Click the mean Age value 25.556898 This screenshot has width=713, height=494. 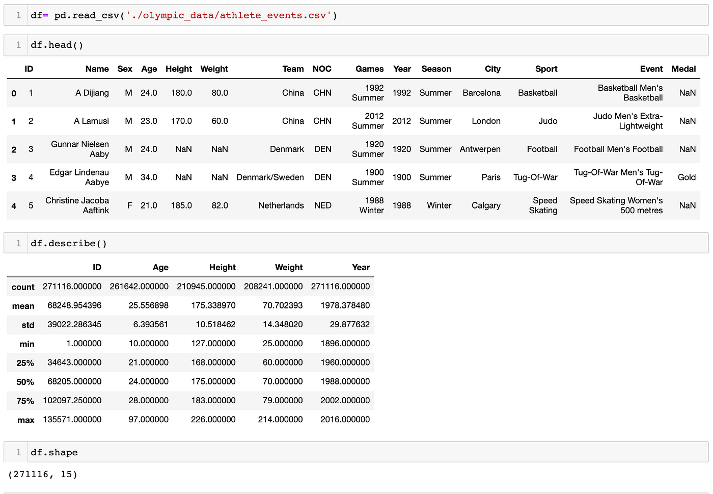point(148,305)
